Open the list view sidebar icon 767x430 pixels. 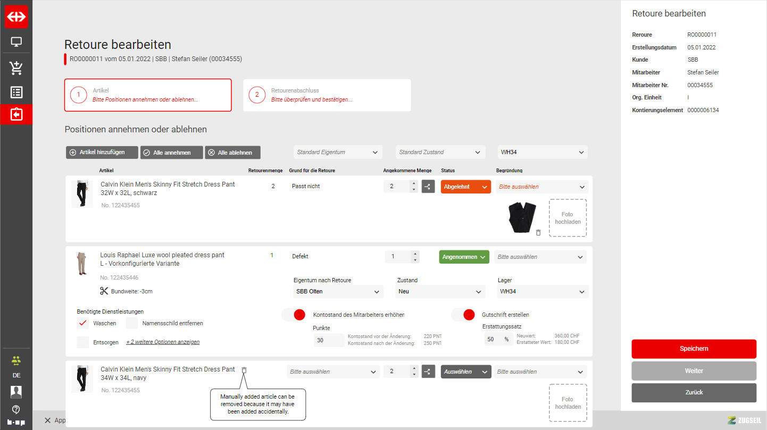click(x=16, y=92)
